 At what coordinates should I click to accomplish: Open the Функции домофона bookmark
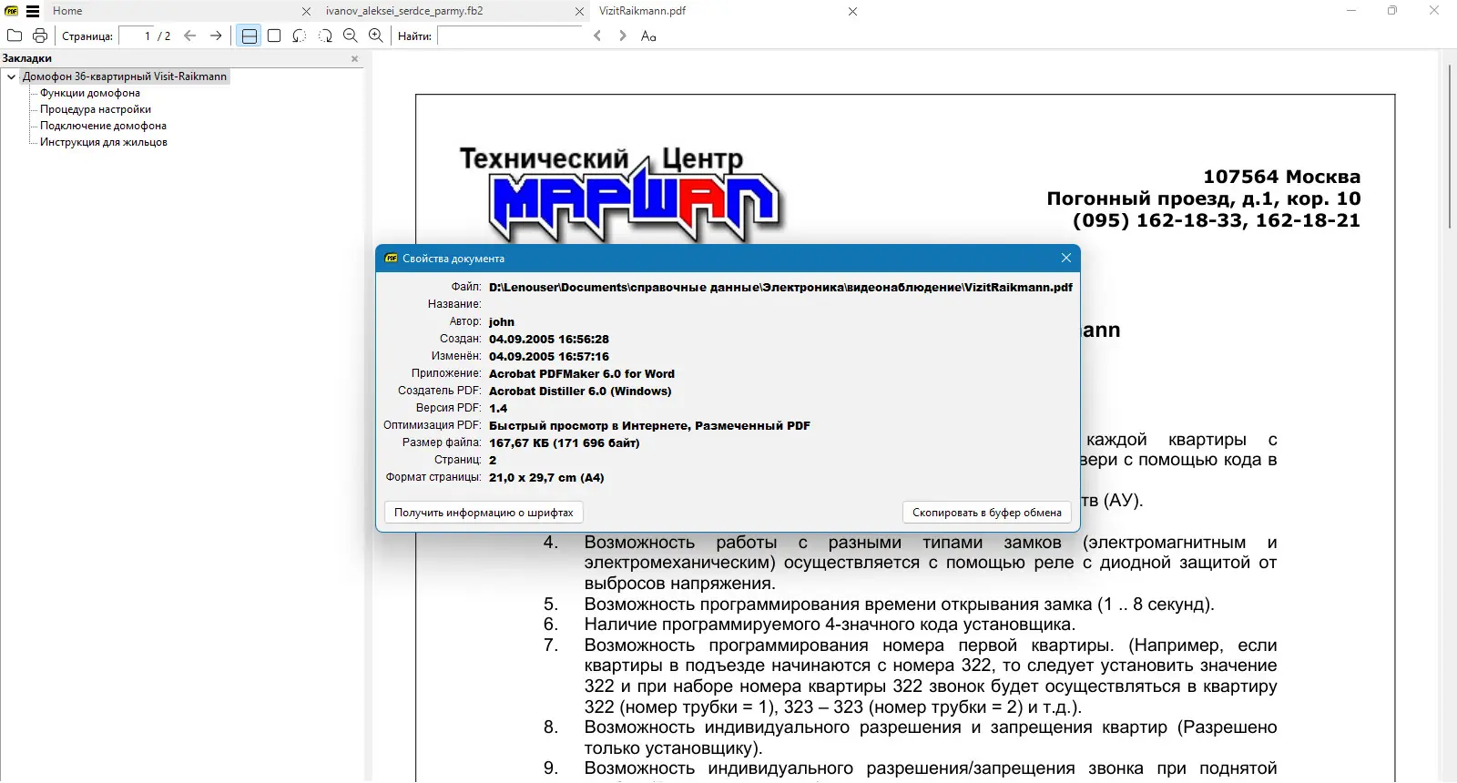click(x=90, y=93)
